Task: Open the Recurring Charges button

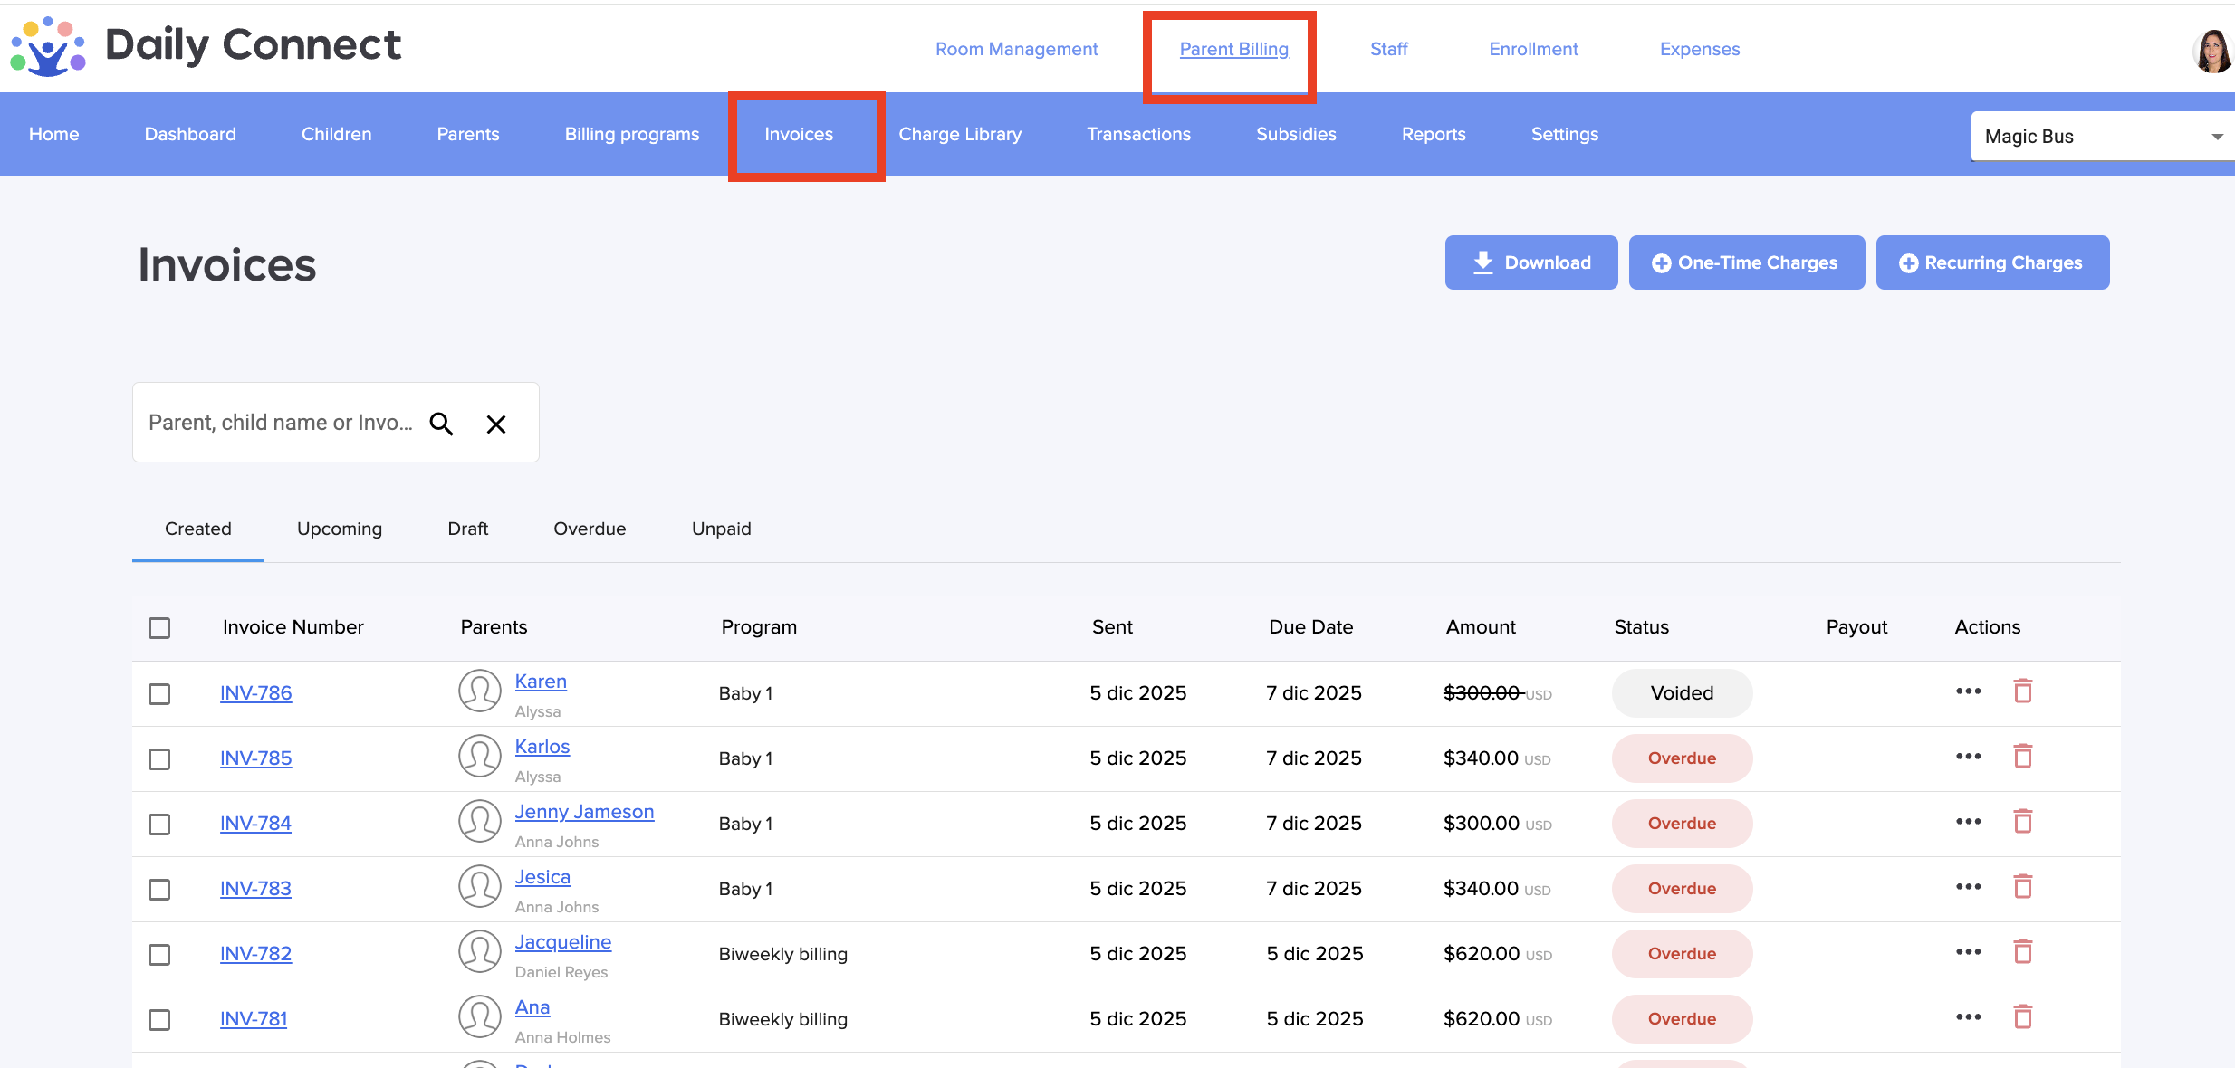Action: pos(1992,262)
